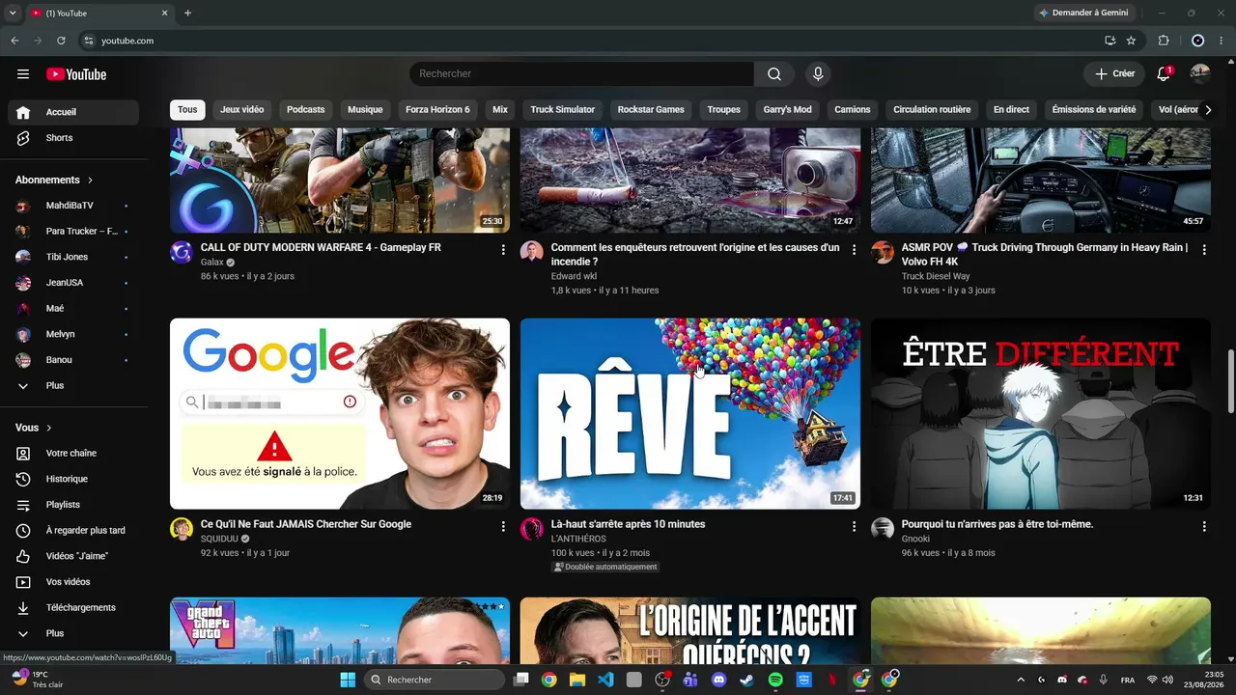The height and width of the screenshot is (695, 1236).
Task: Open Spotify from the taskbar
Action: click(x=775, y=680)
